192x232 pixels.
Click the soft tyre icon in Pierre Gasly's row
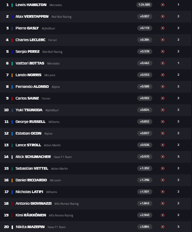pos(163,28)
